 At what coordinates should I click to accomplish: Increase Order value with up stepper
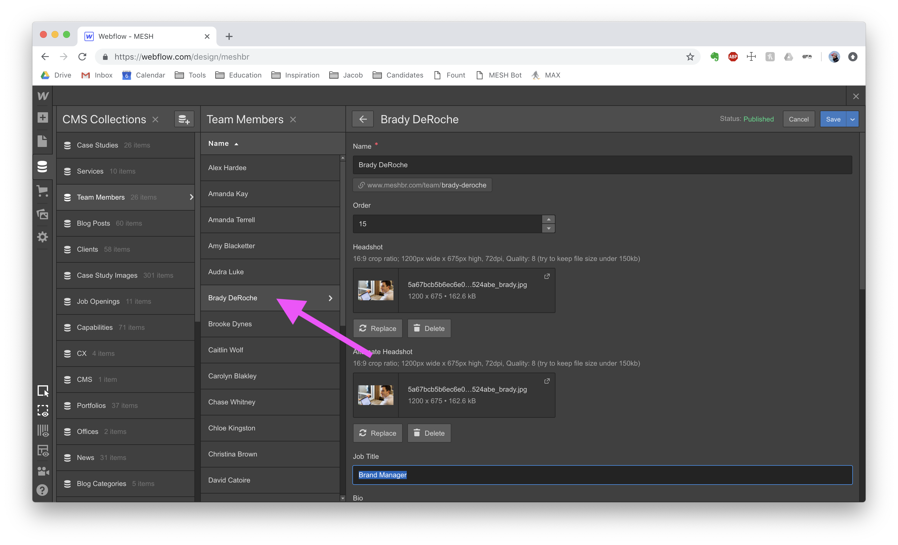548,219
